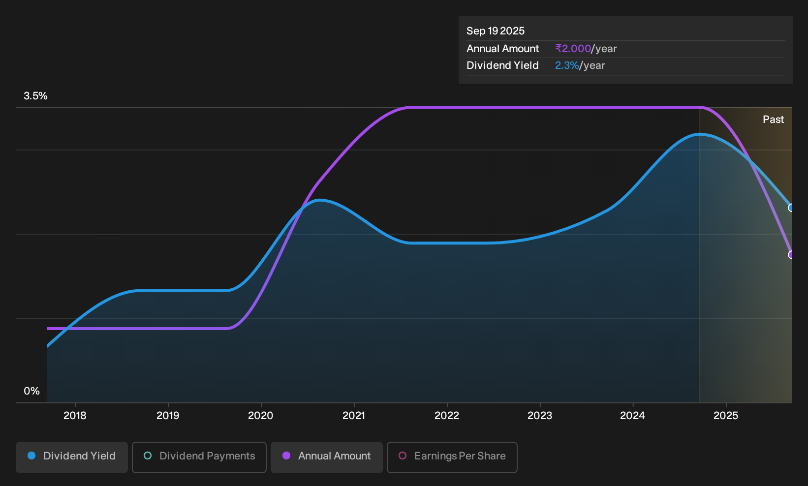808x486 pixels.
Task: Click the pink Earnings Per Share circle
Action: 403,456
